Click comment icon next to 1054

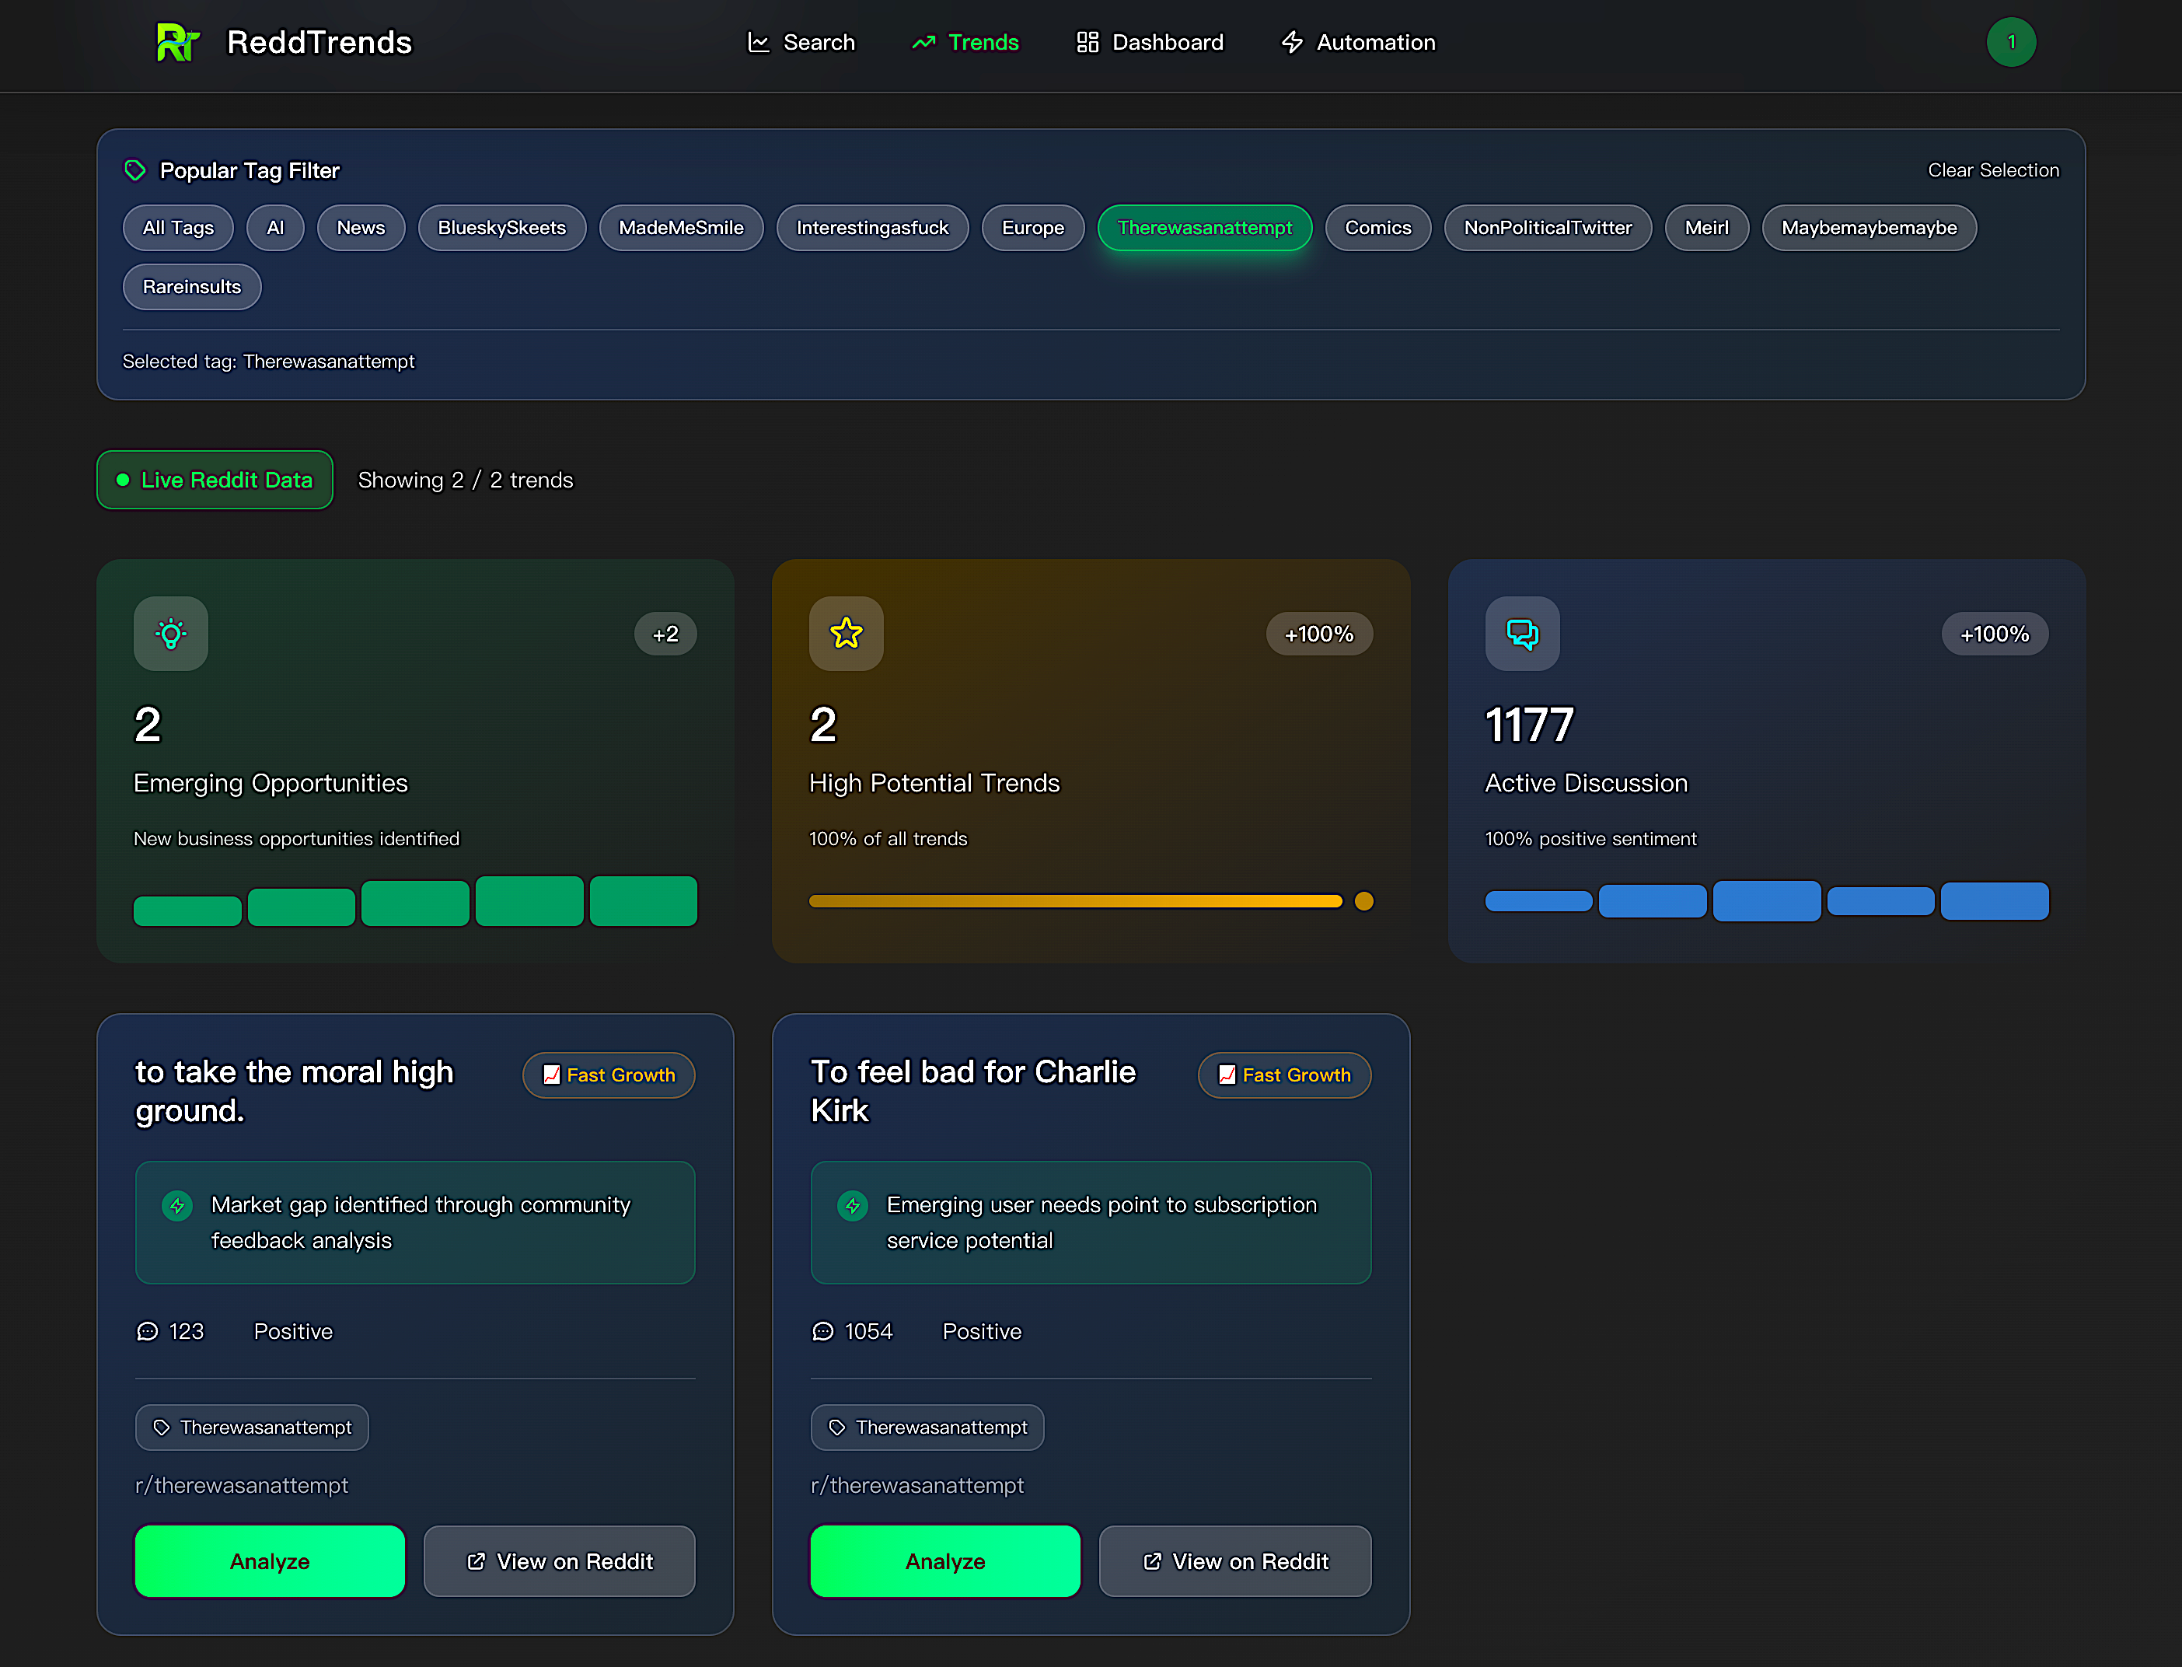pos(823,1332)
